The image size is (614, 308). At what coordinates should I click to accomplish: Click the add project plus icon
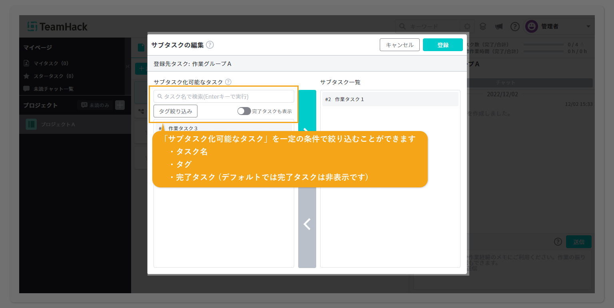point(120,105)
